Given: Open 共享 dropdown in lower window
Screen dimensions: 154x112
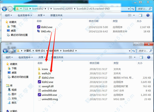Looking at the screenshot, I should coord(42,57).
